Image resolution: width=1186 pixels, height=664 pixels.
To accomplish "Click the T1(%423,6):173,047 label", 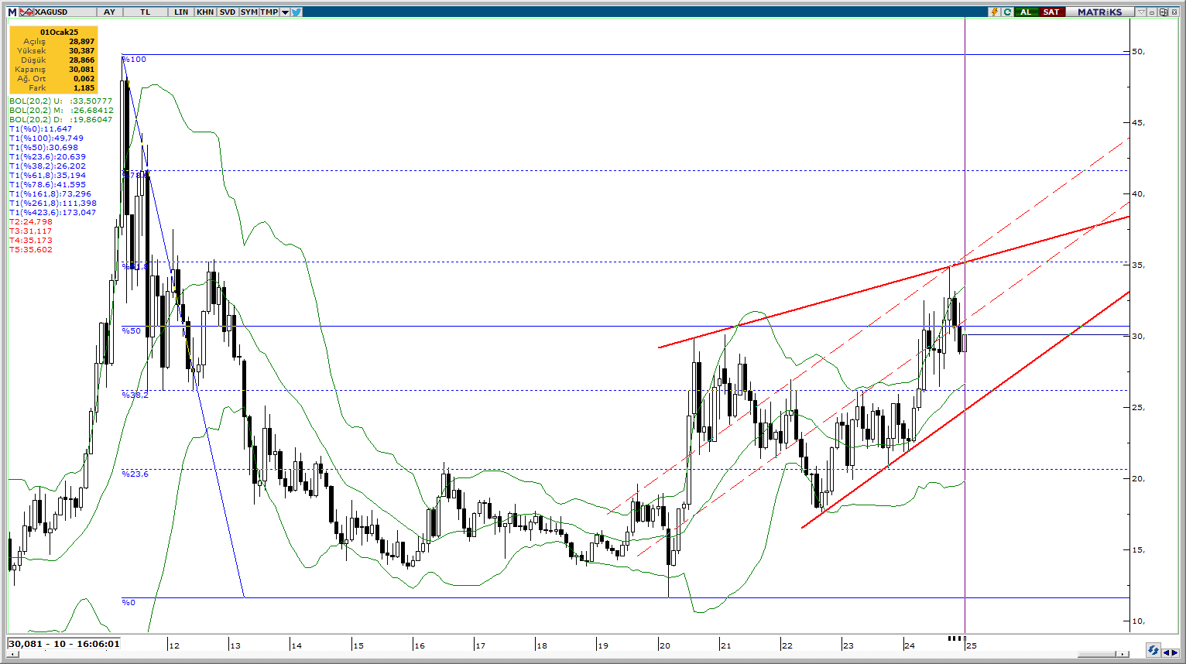I will [53, 213].
